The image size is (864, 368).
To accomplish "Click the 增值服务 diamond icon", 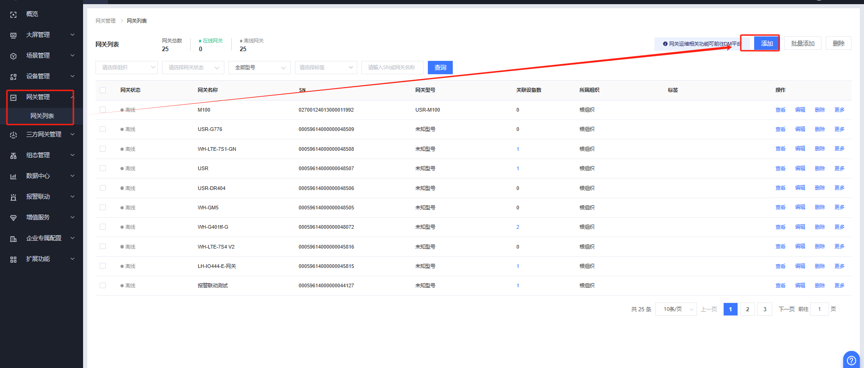I will click(x=13, y=218).
